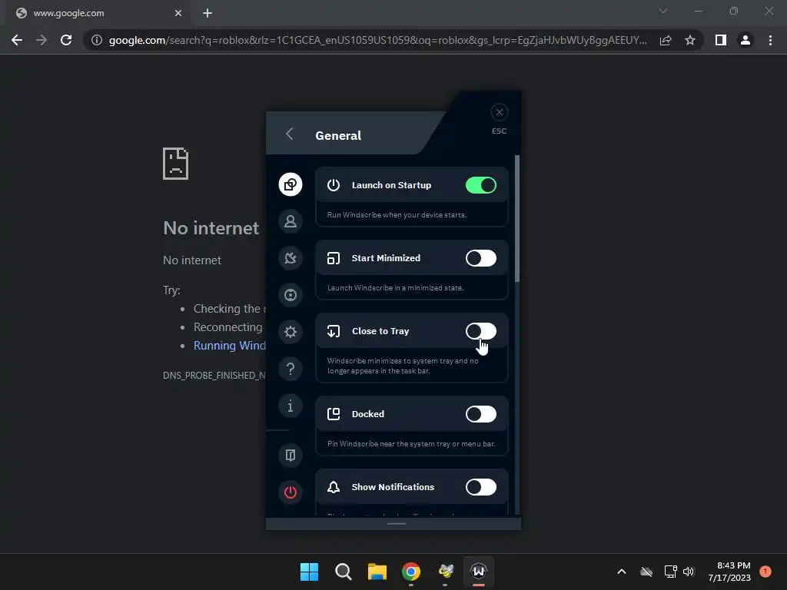Open the Advanced gear sidebar icon
Viewport: 787px width, 590px height.
point(290,332)
